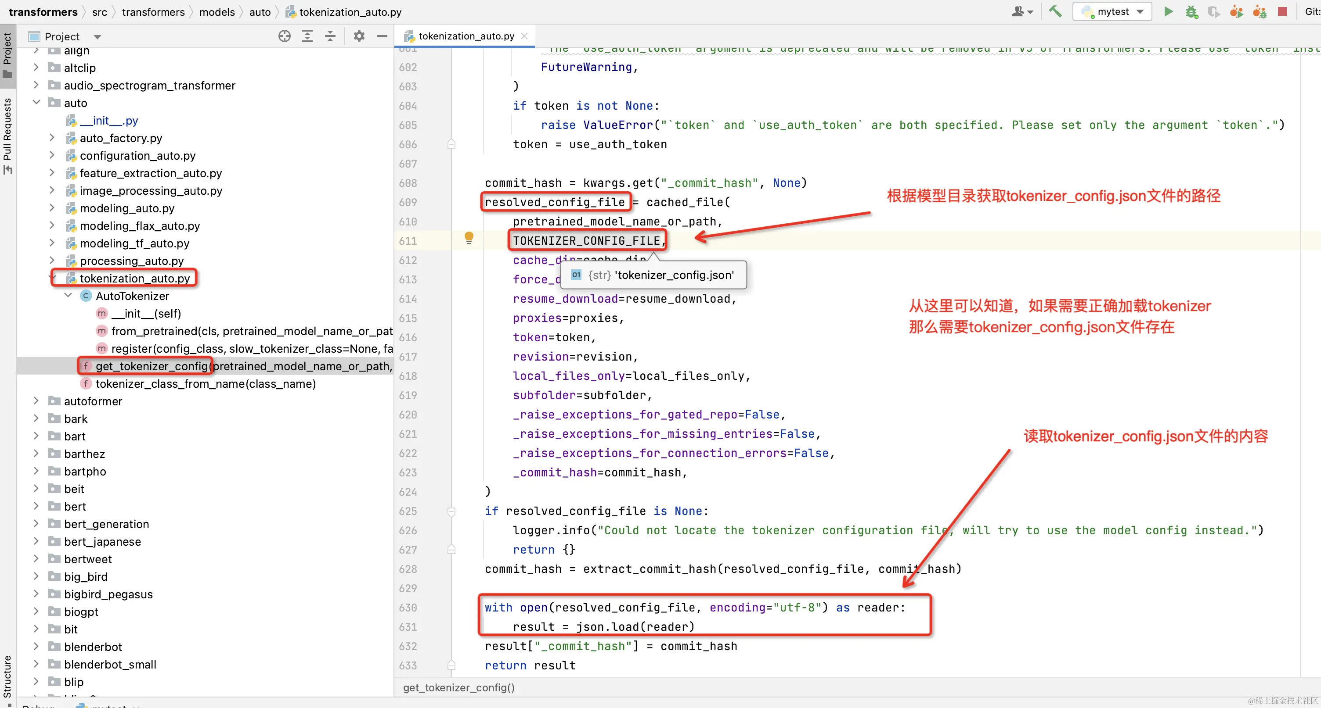The image size is (1321, 708).
Task: Collapse the auto folder in project tree
Action: (36, 103)
